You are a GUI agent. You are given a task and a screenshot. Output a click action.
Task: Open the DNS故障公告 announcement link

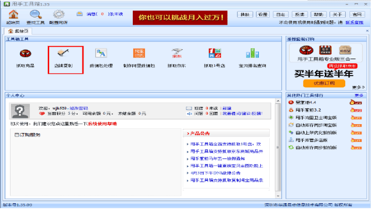point(215,173)
